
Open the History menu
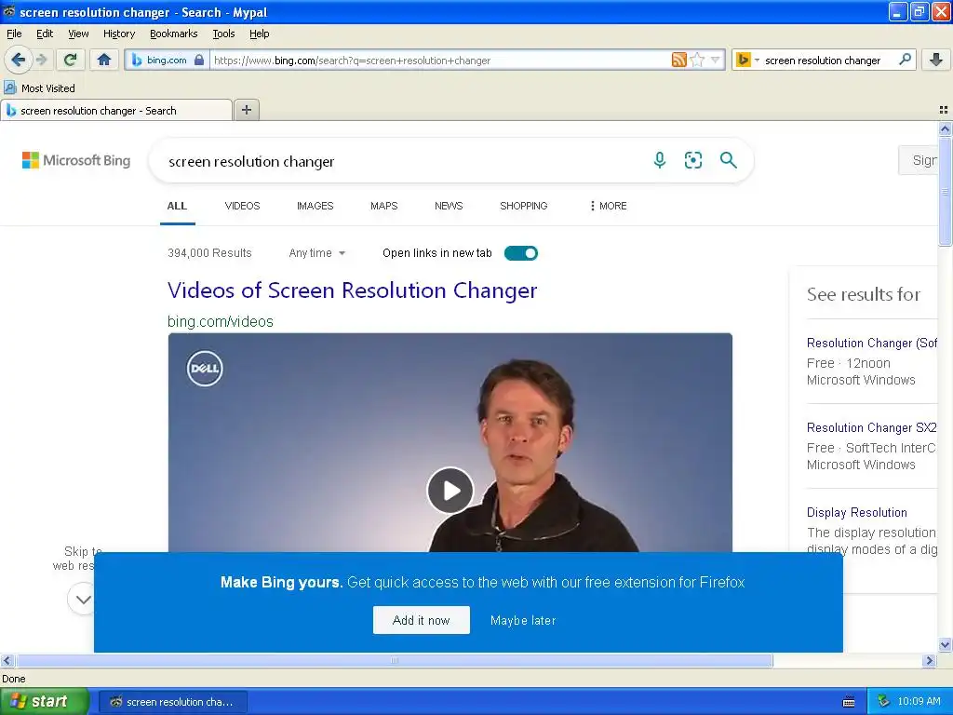point(119,34)
